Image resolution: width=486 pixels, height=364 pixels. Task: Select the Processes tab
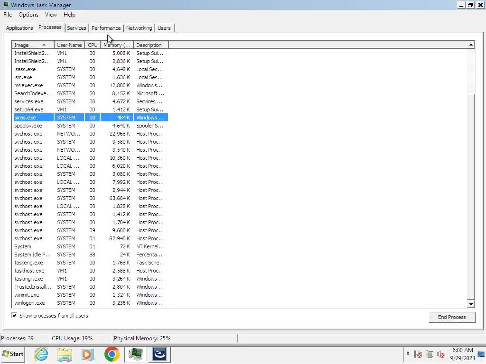pyautogui.click(x=50, y=27)
